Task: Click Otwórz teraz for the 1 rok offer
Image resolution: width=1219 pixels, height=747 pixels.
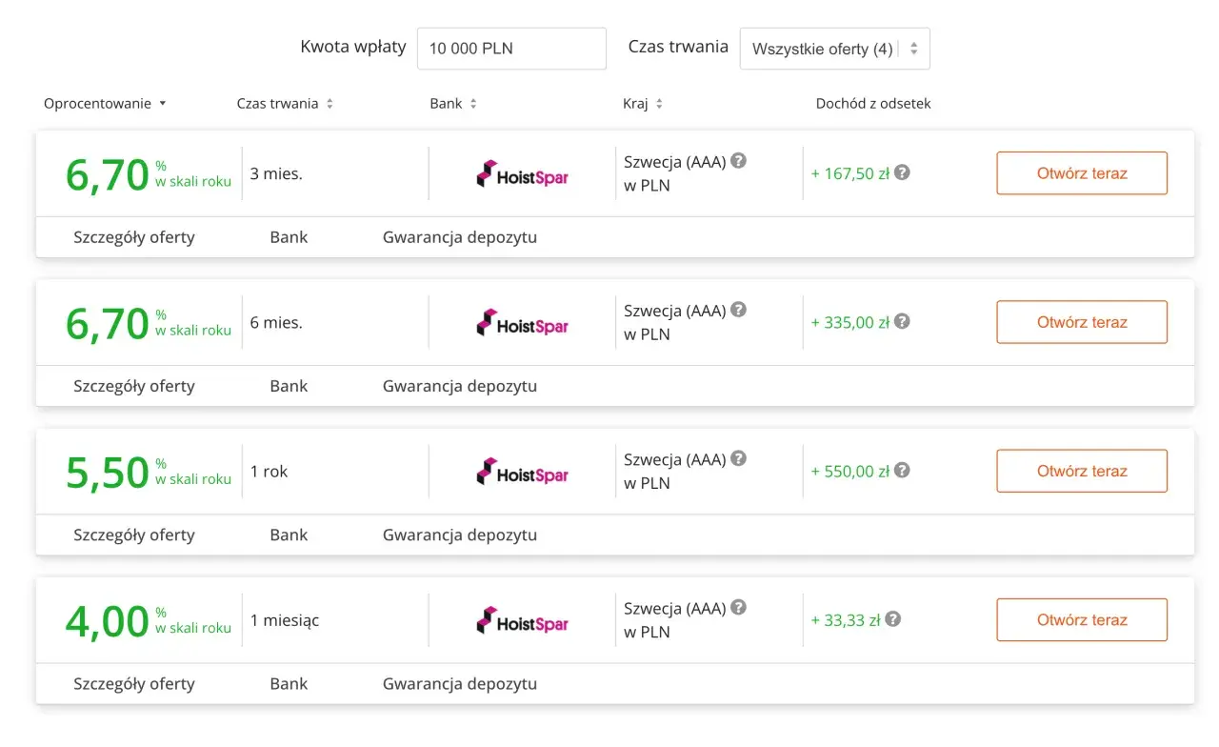Action: pyautogui.click(x=1082, y=471)
